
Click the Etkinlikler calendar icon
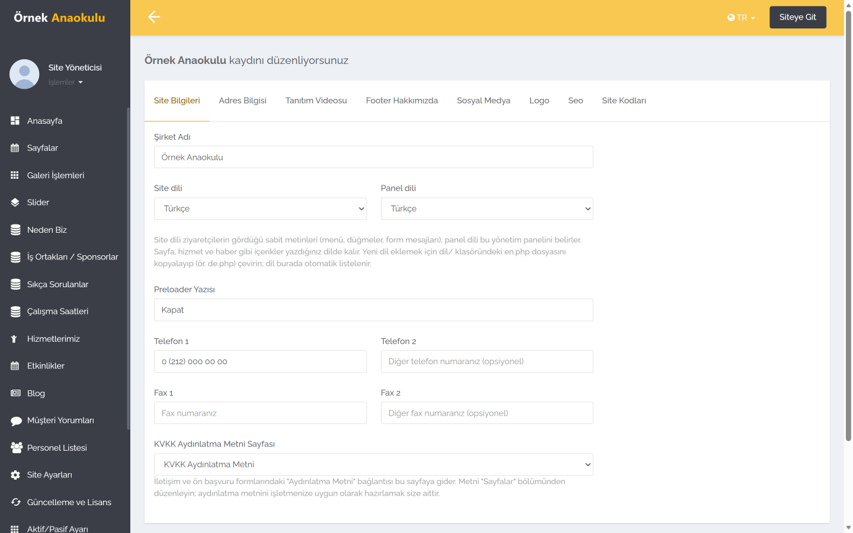point(15,366)
